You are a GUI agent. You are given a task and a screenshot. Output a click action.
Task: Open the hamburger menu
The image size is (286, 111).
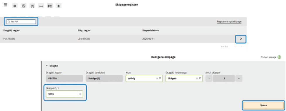click(x=6, y=5)
